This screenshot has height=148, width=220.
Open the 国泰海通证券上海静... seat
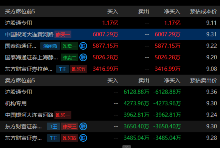click(32, 58)
